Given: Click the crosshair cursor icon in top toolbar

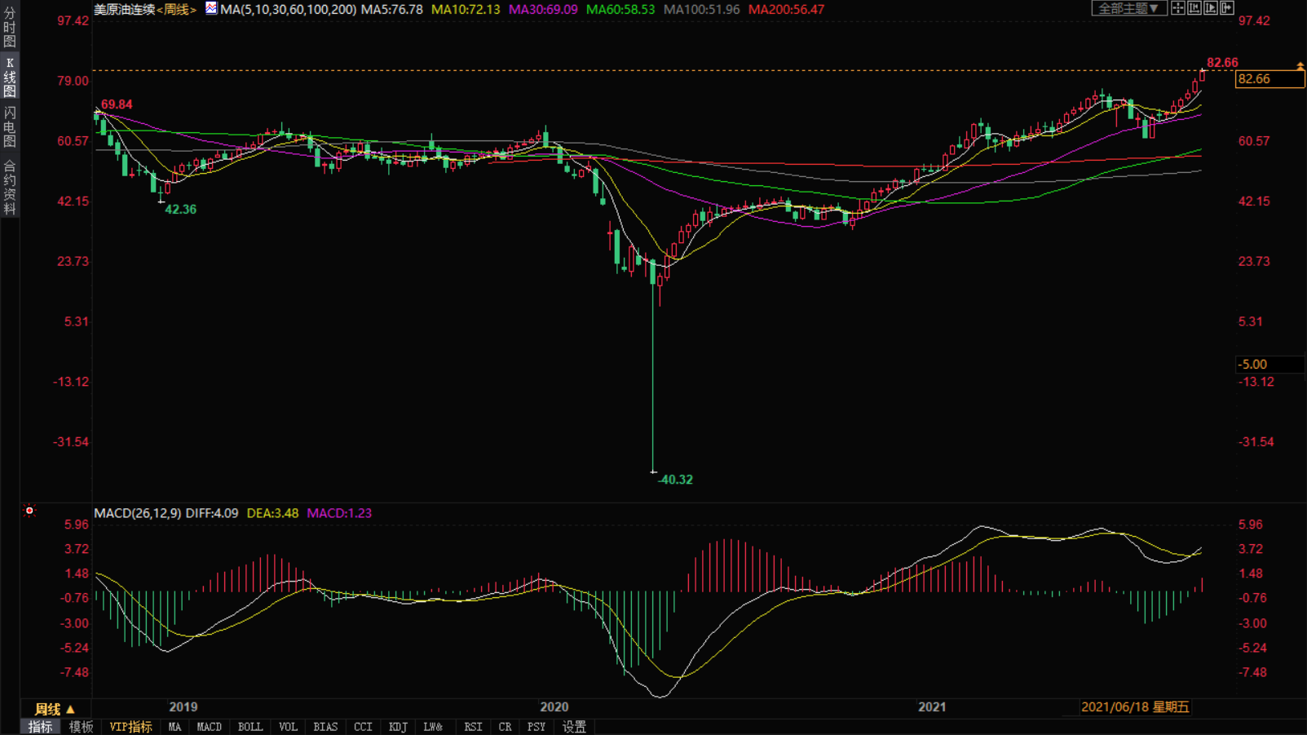Looking at the screenshot, I should [1178, 8].
